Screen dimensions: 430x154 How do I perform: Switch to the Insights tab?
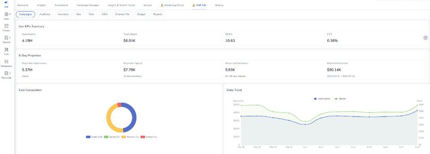click(41, 5)
